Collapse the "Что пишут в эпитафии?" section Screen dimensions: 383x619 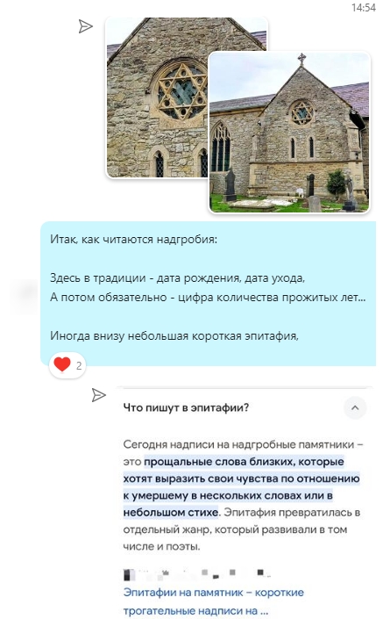click(355, 407)
